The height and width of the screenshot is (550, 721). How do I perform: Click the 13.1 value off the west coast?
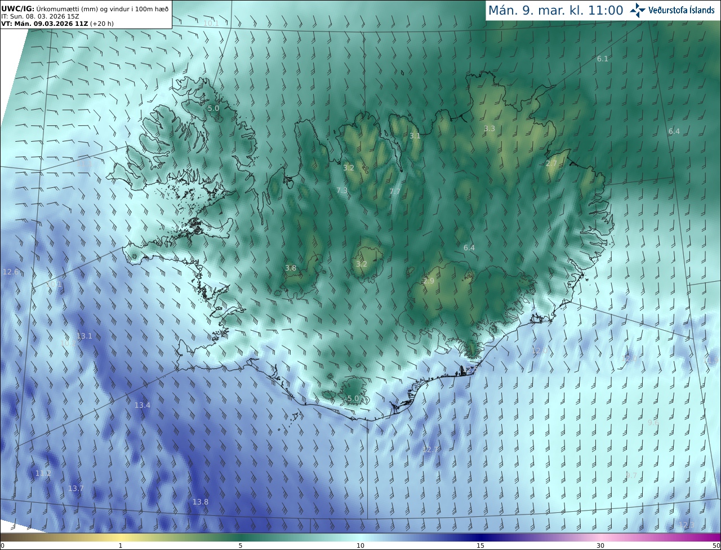[x=84, y=336]
